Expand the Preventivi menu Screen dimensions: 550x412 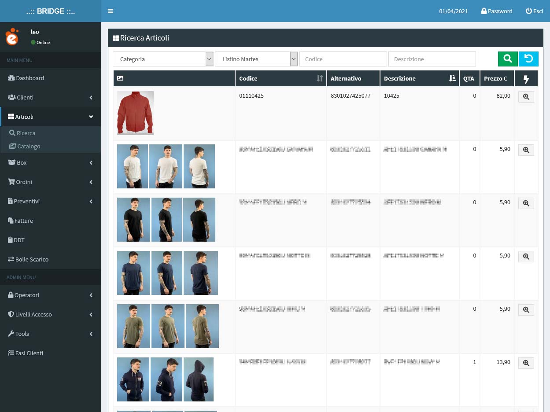51,201
